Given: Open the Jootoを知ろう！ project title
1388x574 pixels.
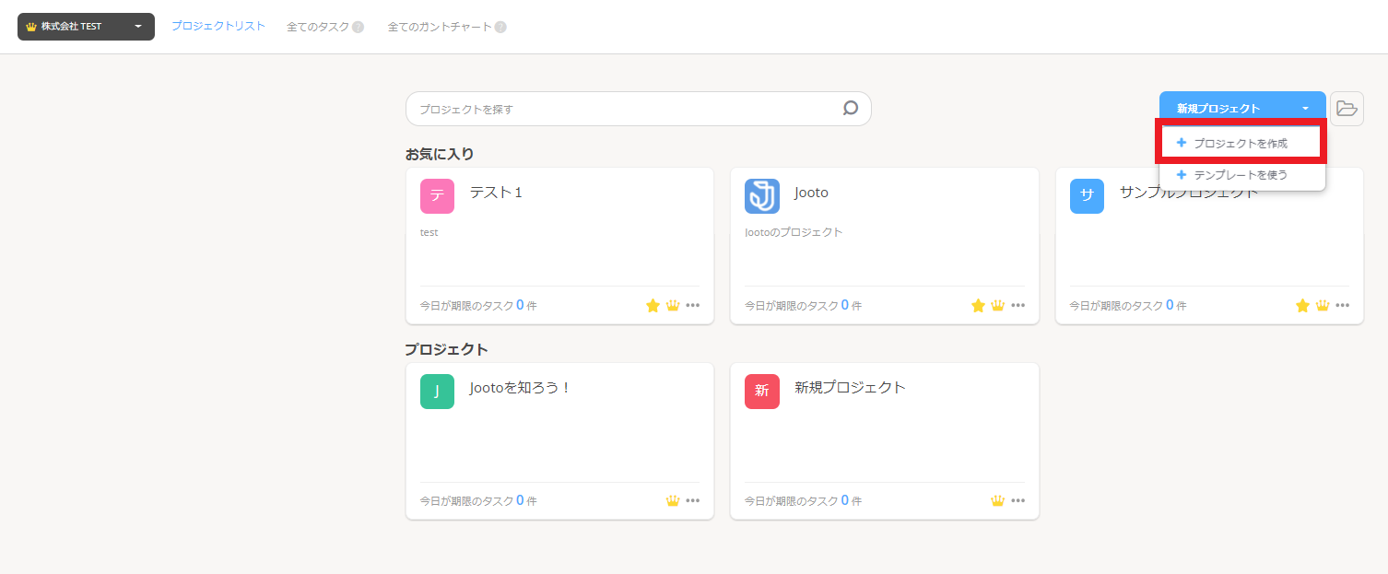Looking at the screenshot, I should tap(521, 388).
